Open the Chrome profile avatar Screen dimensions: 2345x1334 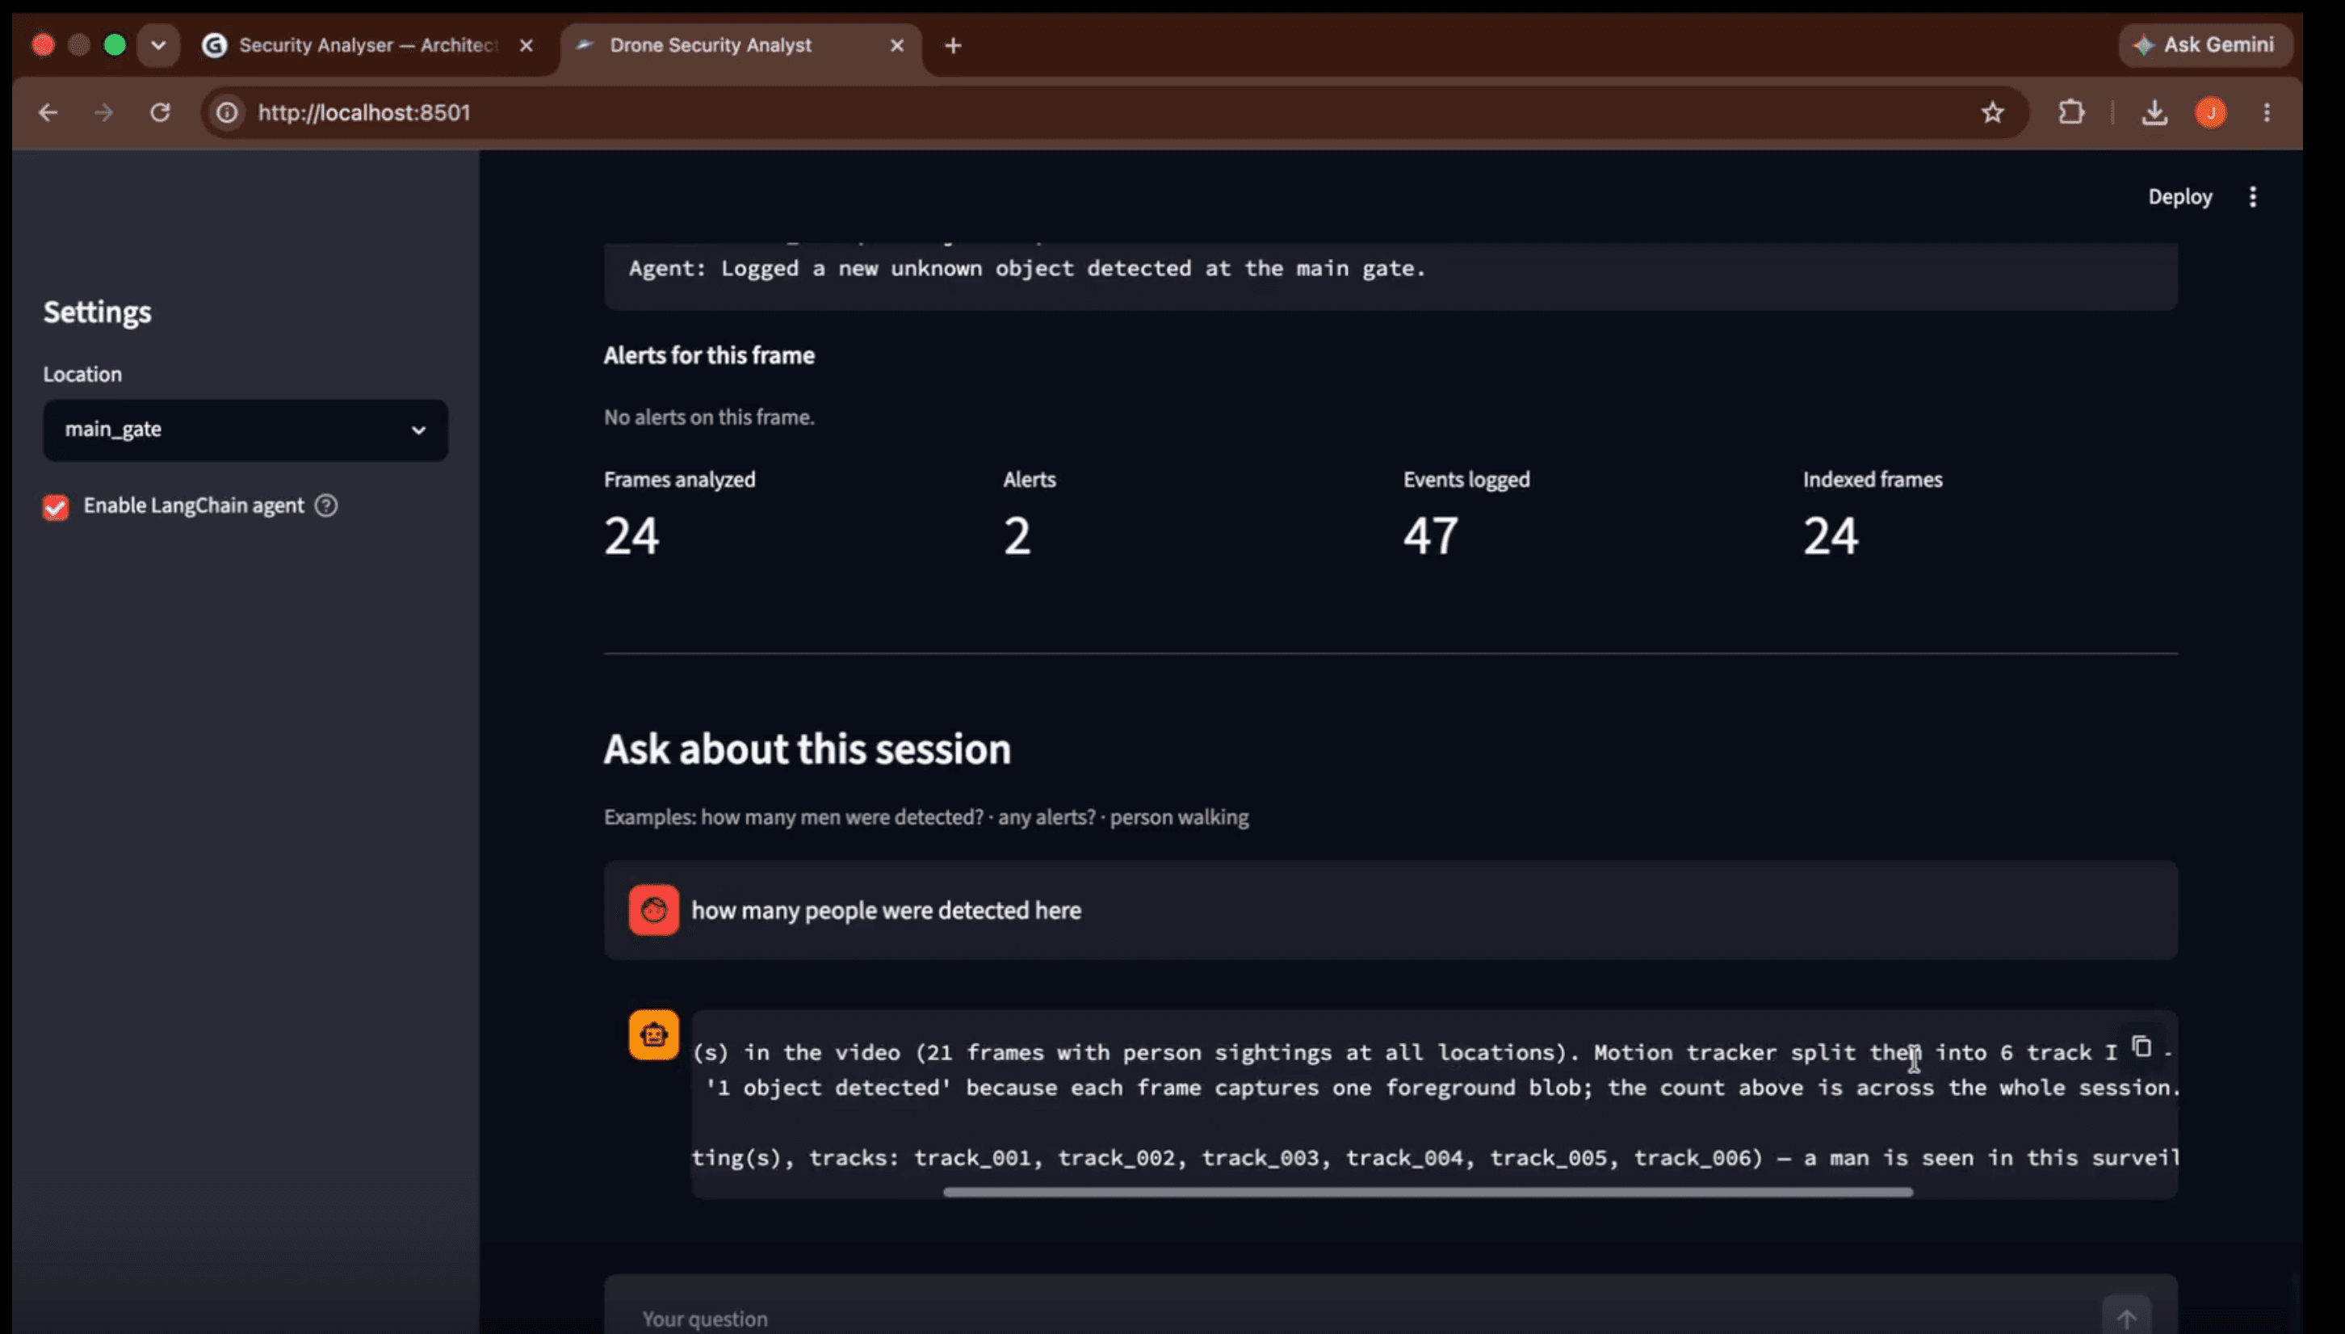click(x=2210, y=113)
